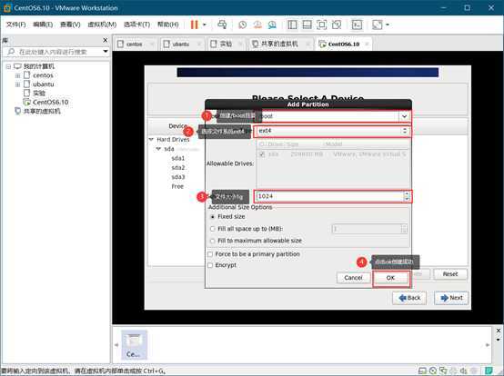The height and width of the screenshot is (376, 504).
Task: Open the 文件(F) menu
Action: [x=16, y=25]
